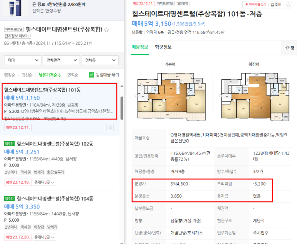Image resolution: width=297 pixels, height=244 pixels.
Task: Open the 단지정보 더보기 link
Action: point(18,36)
